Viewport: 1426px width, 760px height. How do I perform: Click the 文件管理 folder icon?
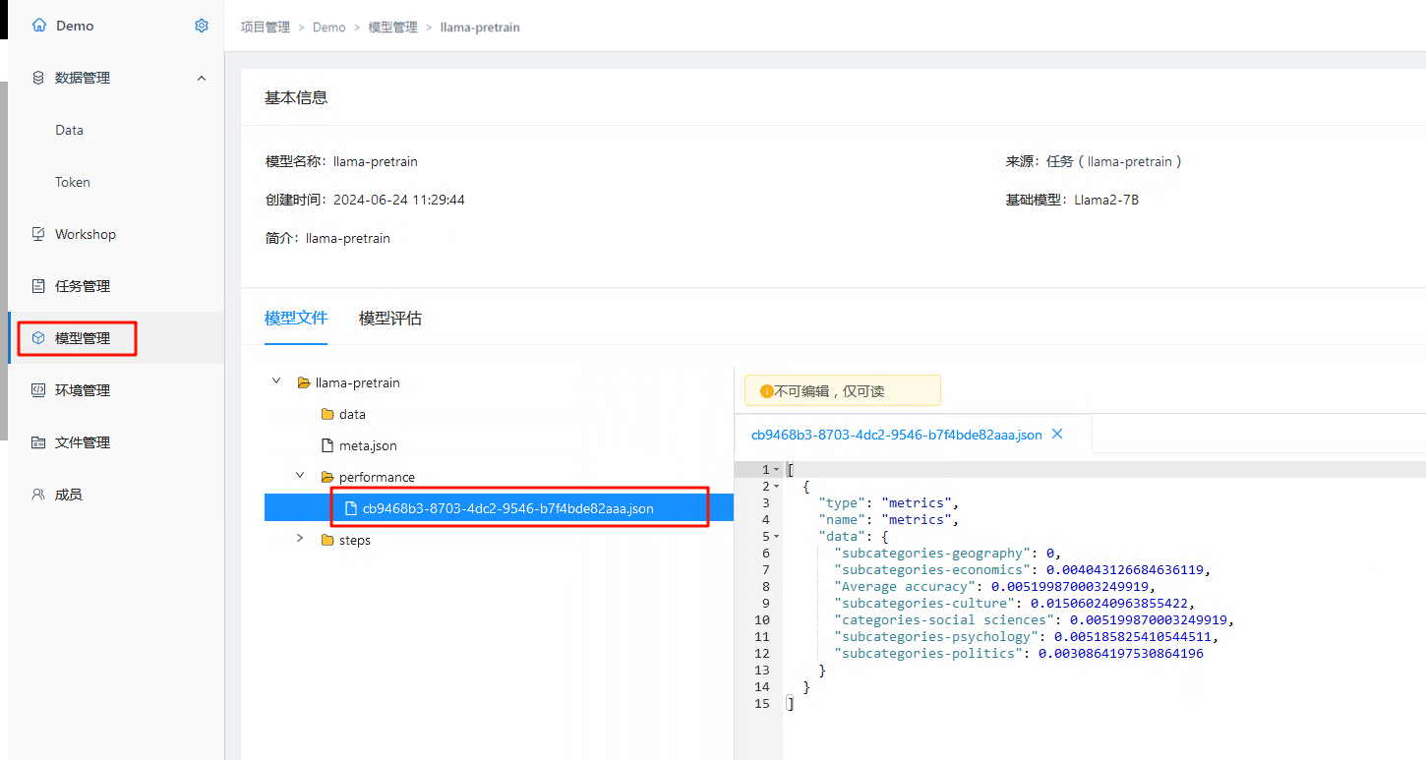[38, 442]
